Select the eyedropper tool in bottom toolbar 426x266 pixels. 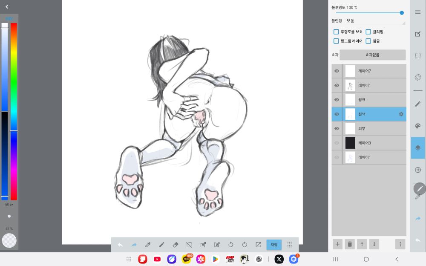[x=148, y=245]
